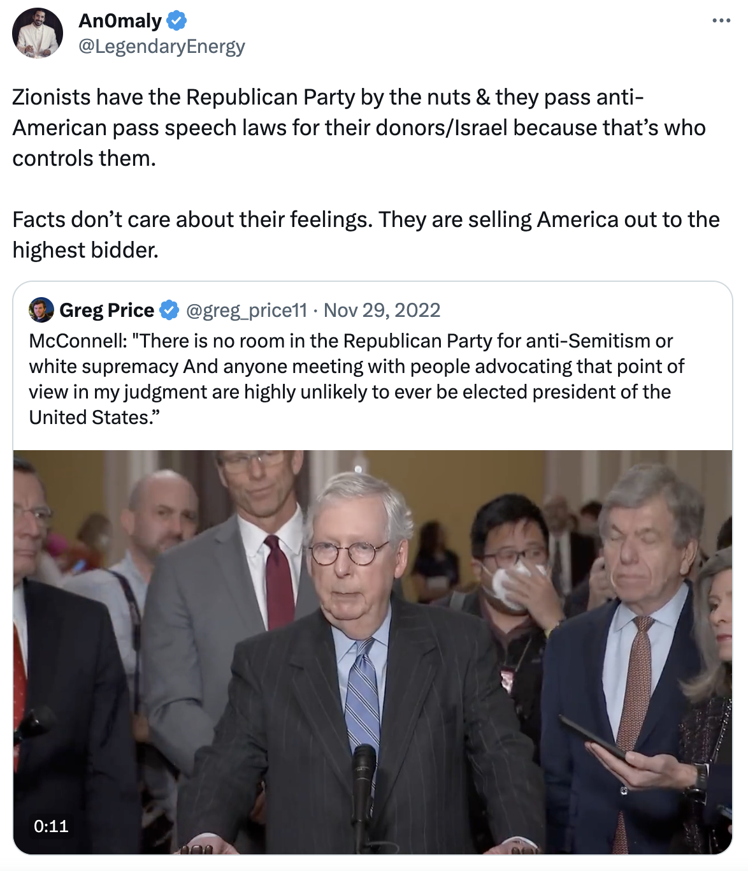Viewport: 748px width, 871px height.
Task: Click the man in glasses at center of video
Action: coord(357,663)
